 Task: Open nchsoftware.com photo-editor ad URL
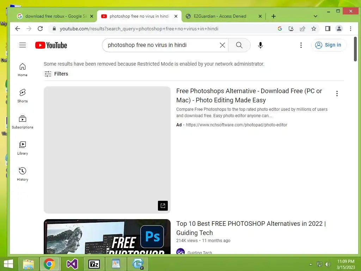[x=237, y=125]
